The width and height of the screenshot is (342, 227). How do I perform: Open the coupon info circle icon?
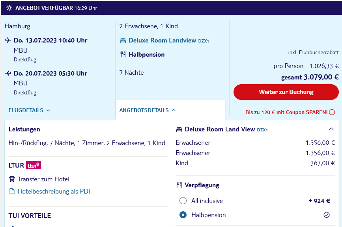pos(332,112)
